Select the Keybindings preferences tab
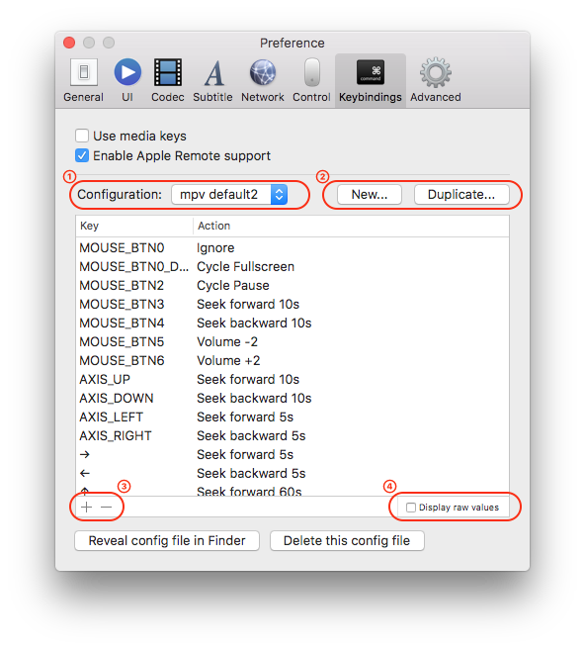This screenshot has height=650, width=585. [x=371, y=80]
